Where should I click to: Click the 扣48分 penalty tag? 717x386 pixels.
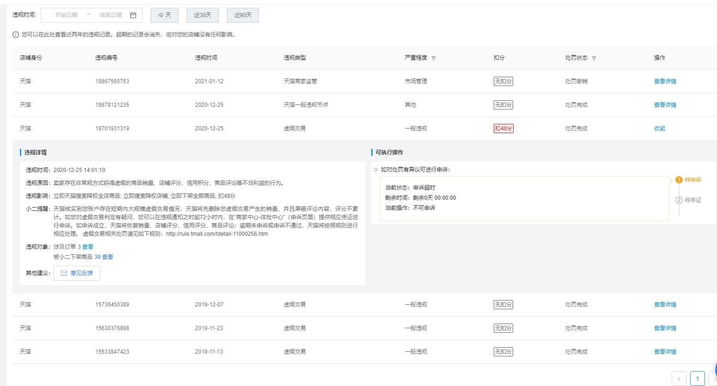(503, 129)
